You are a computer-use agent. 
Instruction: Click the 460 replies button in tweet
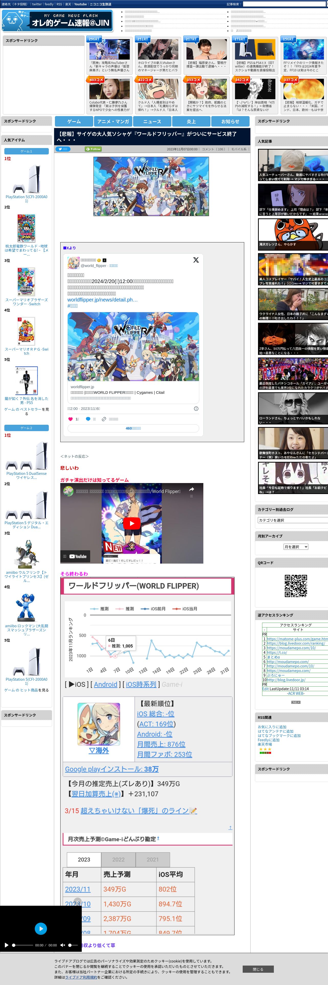click(133, 428)
